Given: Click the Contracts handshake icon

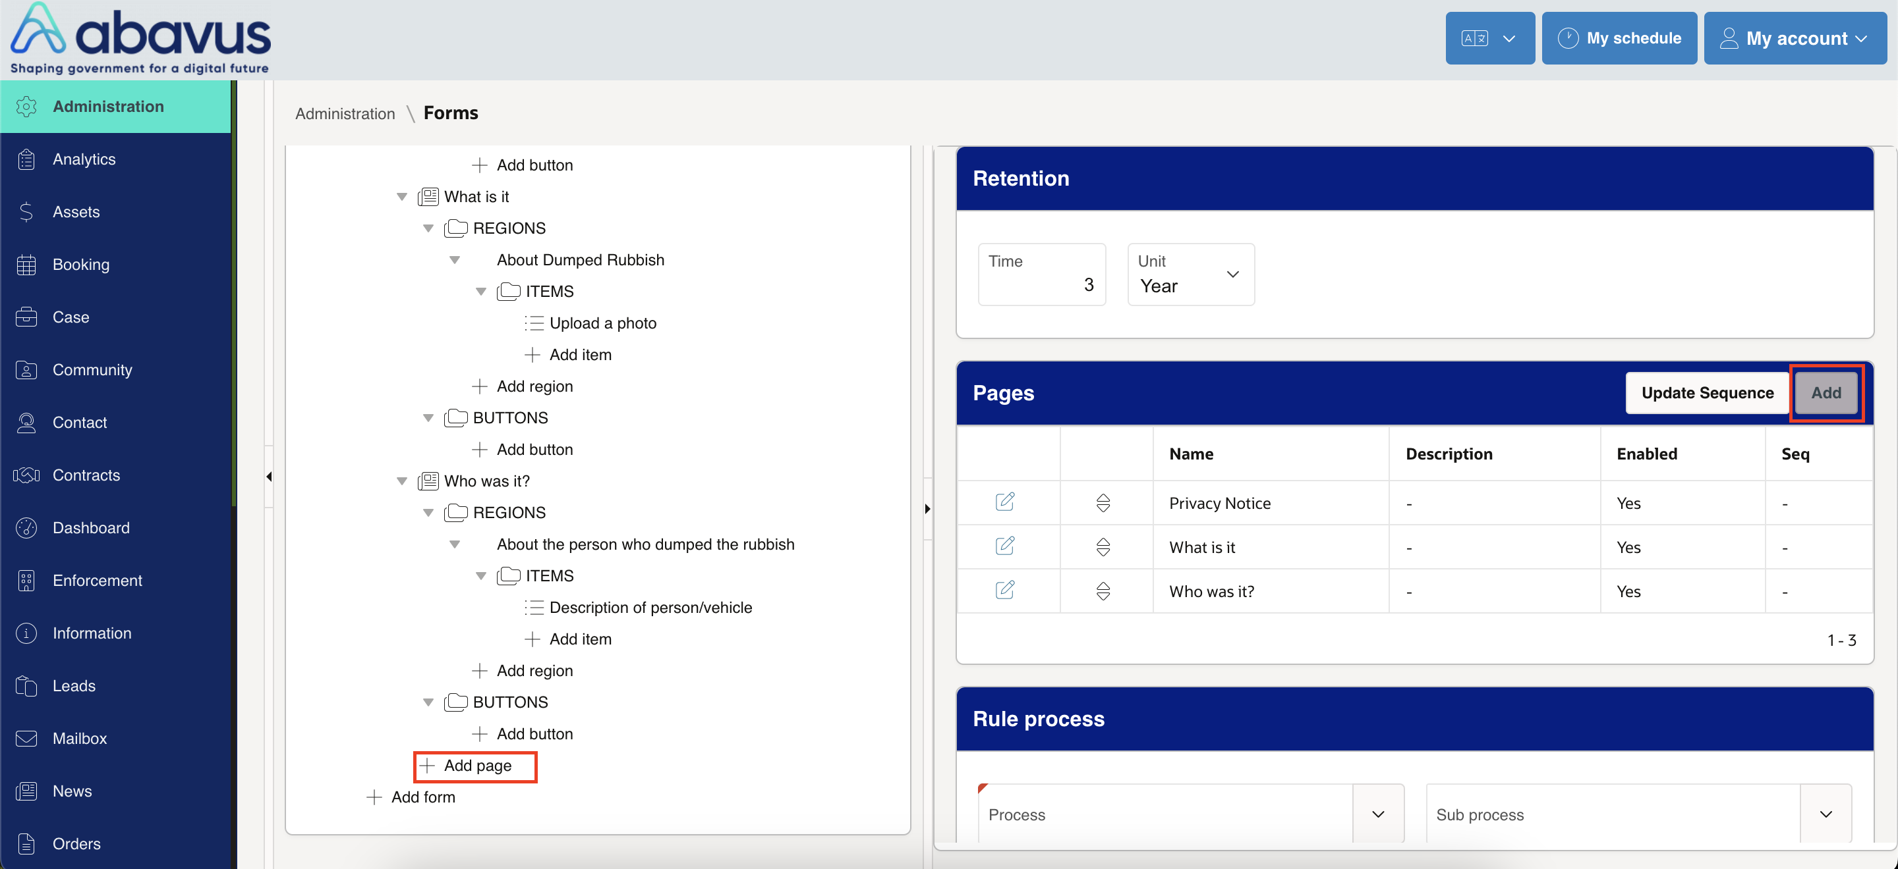Looking at the screenshot, I should 26,475.
